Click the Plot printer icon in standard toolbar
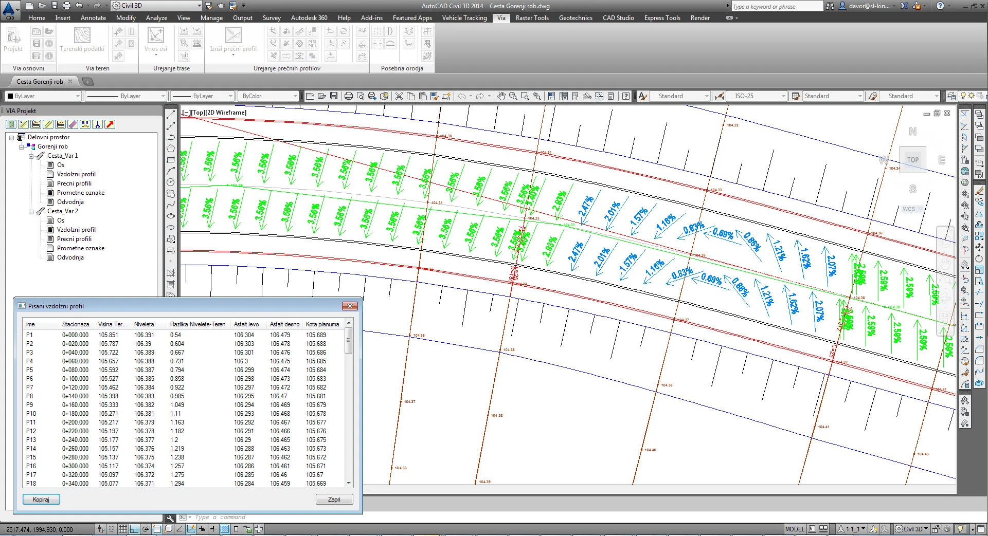This screenshot has height=536, width=988. 348,96
